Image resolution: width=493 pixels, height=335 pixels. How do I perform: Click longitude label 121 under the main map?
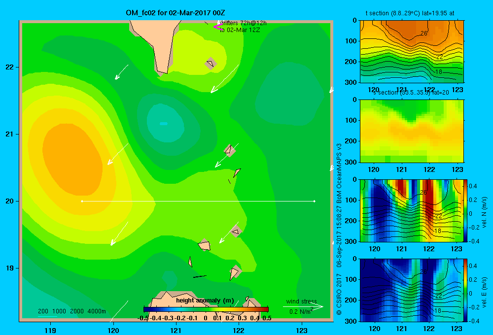[x=176, y=330]
